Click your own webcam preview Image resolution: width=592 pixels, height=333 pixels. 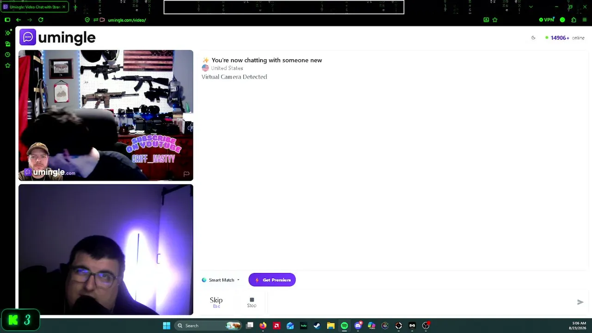point(106,250)
